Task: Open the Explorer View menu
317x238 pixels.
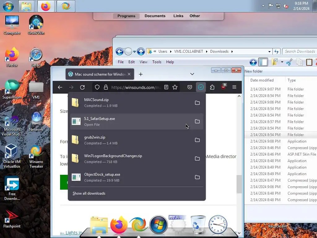Action: pos(143,62)
